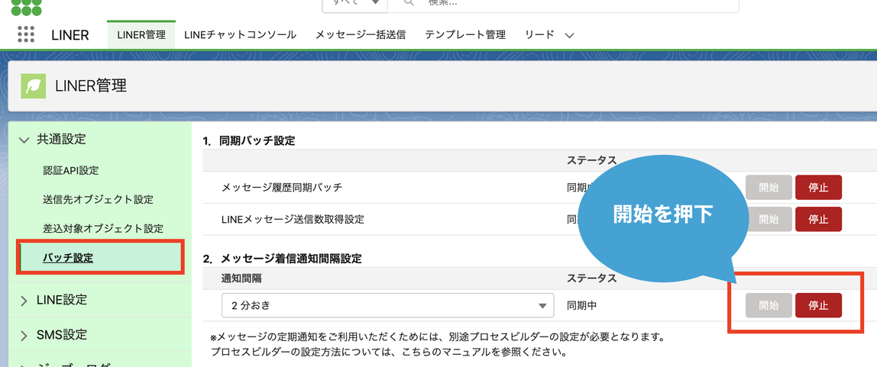
Task: Click the 2. メッセージ着信通知間隔設定 heading
Action: (x=283, y=259)
